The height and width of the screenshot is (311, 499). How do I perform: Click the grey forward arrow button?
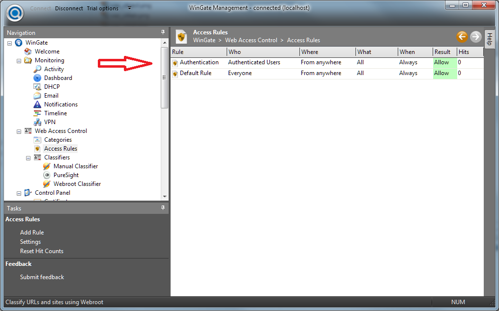tap(476, 36)
